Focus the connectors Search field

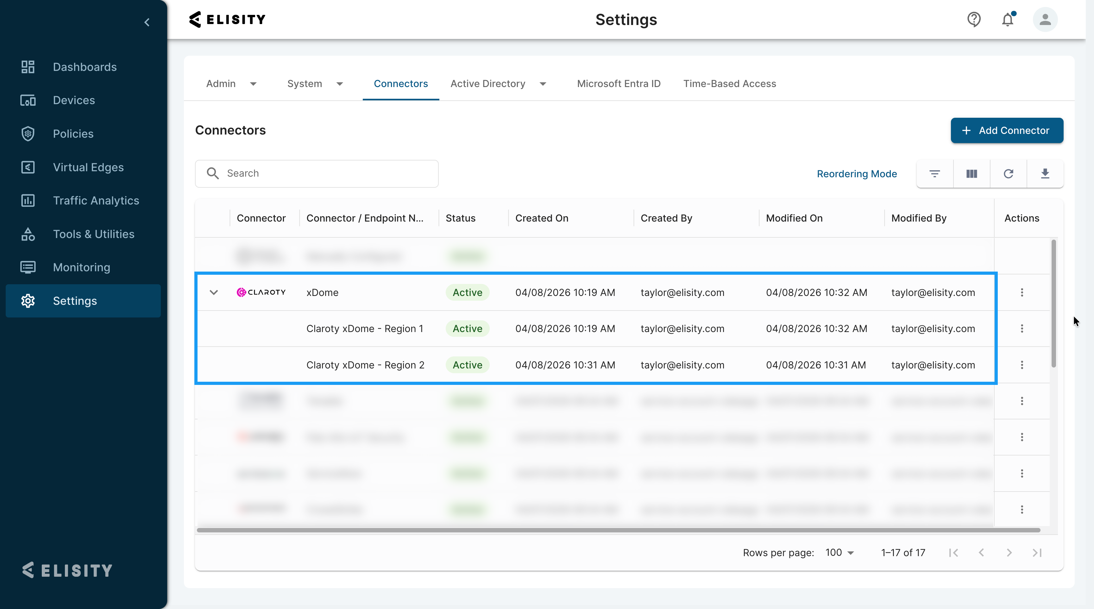tap(317, 174)
